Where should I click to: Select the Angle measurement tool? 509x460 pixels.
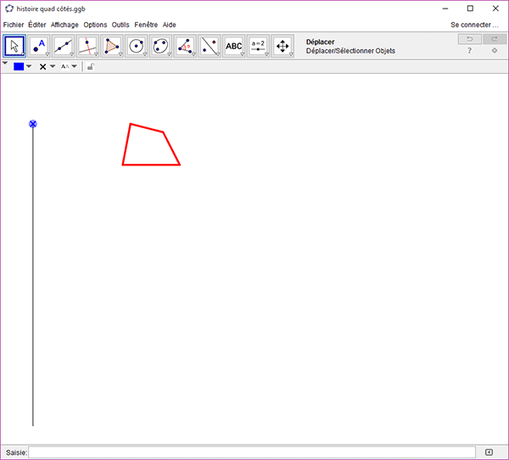pyautogui.click(x=185, y=46)
